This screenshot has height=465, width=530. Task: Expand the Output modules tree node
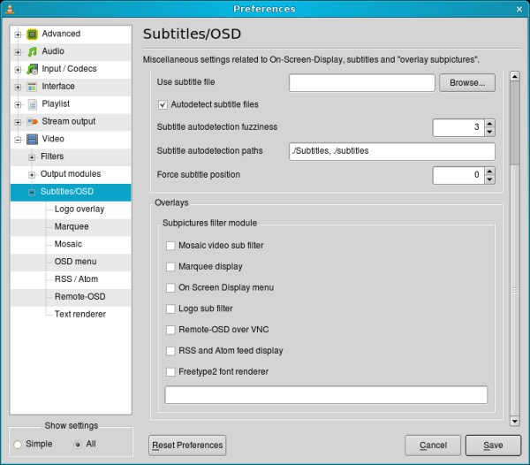tap(32, 174)
